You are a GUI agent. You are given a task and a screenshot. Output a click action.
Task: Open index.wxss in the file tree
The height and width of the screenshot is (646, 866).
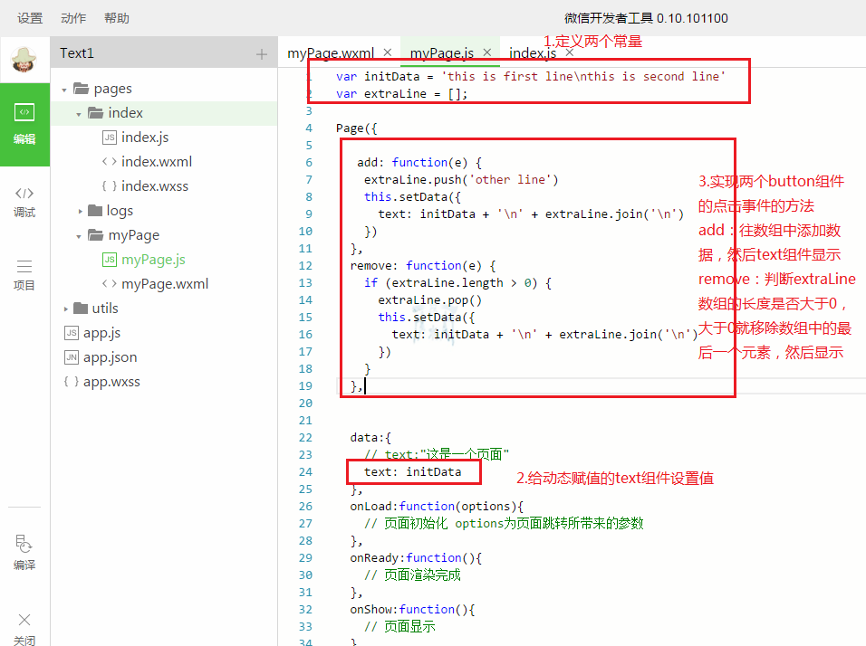tap(154, 186)
